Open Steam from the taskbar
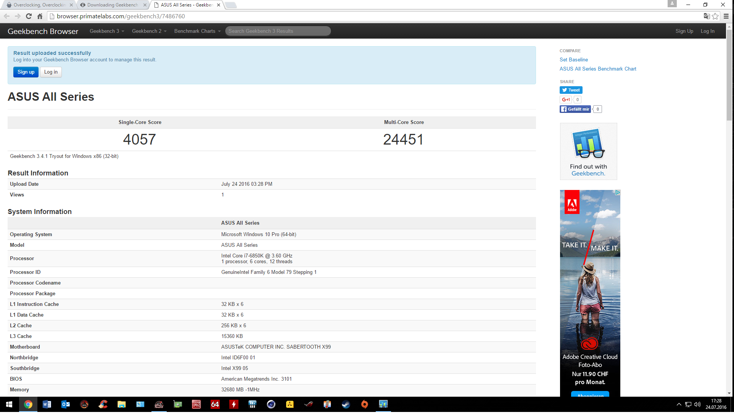This screenshot has height=415, width=734. click(346, 404)
